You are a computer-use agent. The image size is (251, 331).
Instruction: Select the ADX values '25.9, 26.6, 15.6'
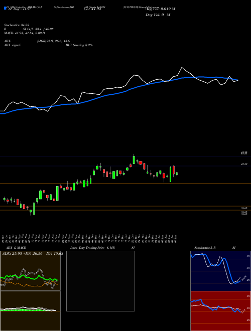pos(58,41)
